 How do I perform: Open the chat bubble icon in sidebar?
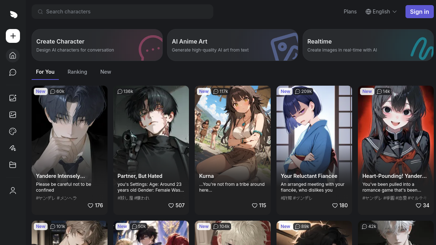pyautogui.click(x=13, y=72)
